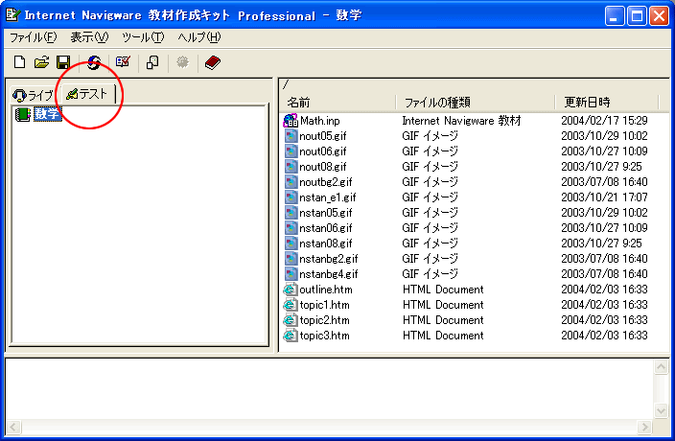The image size is (675, 441).
Task: Save using the floppy disk icon
Action: click(x=63, y=63)
